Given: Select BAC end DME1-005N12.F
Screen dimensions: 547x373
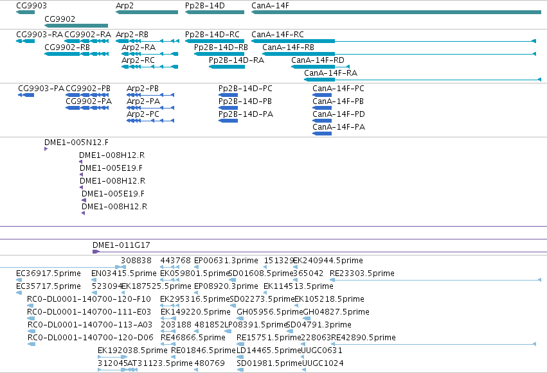Looking at the screenshot, I should (x=46, y=149).
